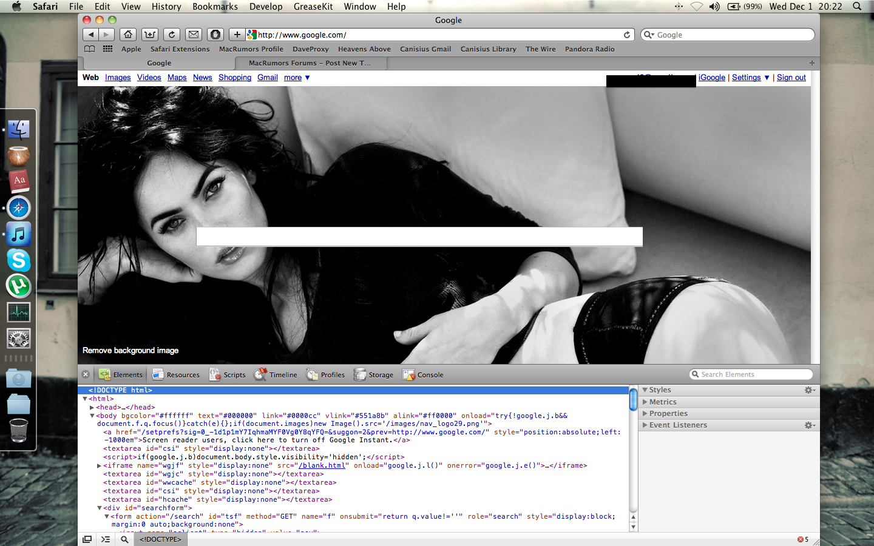The image size is (874, 546).
Task: Open the GreaseKit menu
Action: pyautogui.click(x=313, y=7)
